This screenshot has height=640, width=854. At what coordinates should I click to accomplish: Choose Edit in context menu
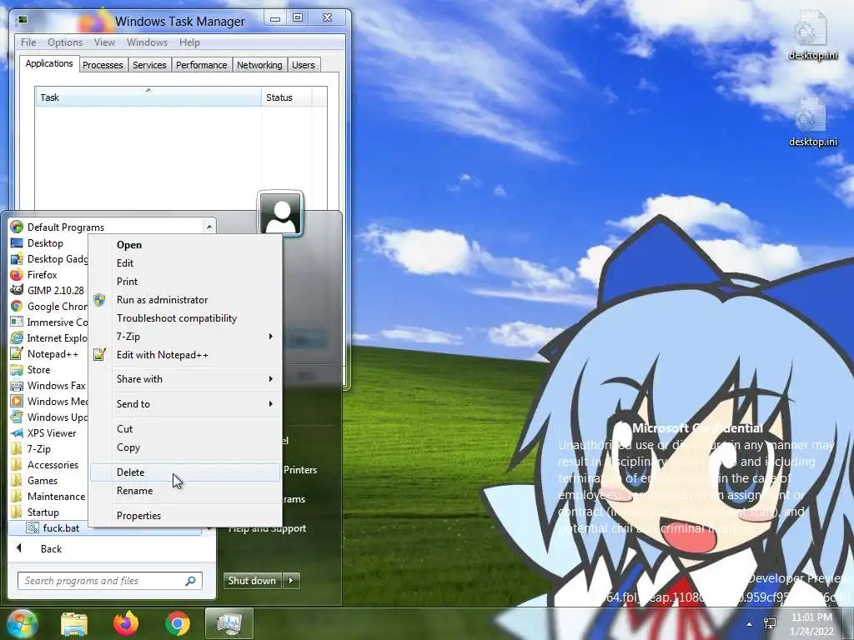(185, 262)
